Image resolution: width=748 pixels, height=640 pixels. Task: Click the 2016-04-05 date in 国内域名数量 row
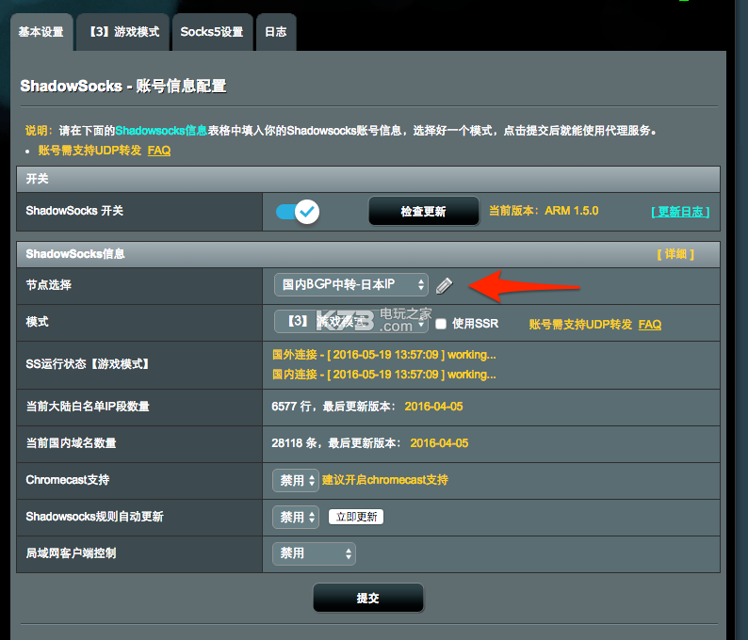point(439,443)
